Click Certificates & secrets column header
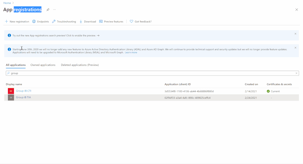The image size is (303, 164). pyautogui.click(x=279, y=84)
